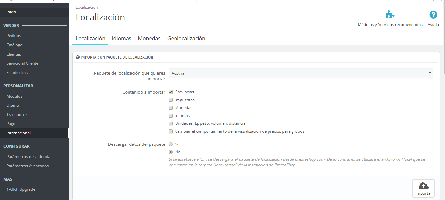
Task: Open Parámetros Avanzados in the sidebar
Action: 27,166
